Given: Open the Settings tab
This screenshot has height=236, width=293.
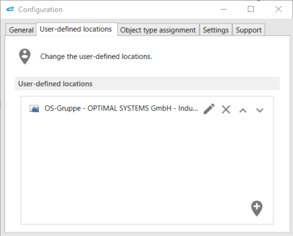Looking at the screenshot, I should (x=216, y=30).
